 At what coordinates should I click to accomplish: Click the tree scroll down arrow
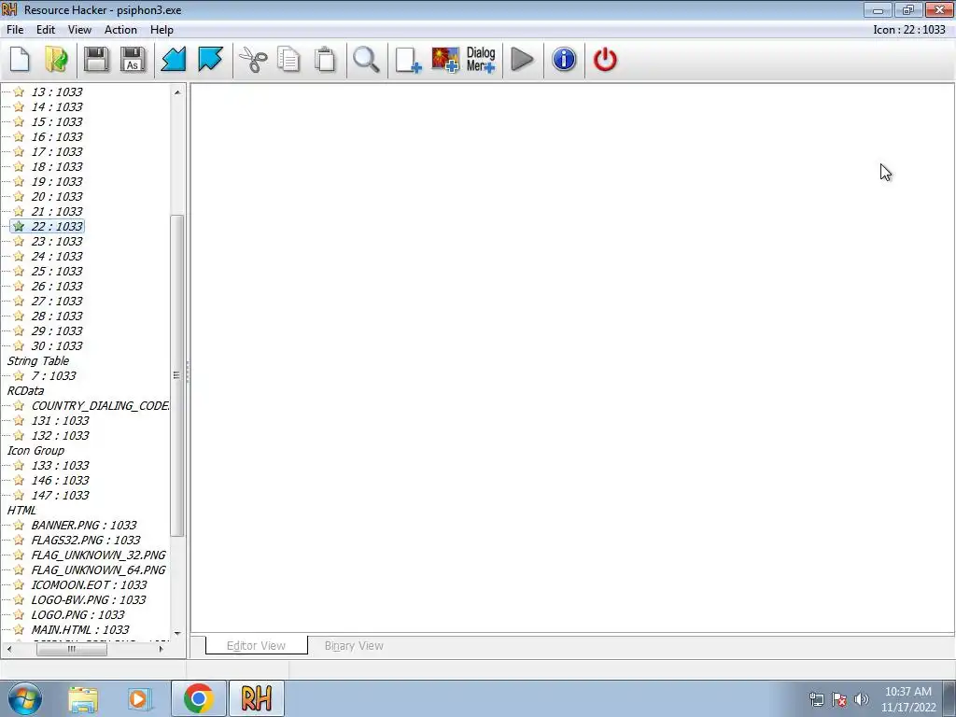point(177,634)
